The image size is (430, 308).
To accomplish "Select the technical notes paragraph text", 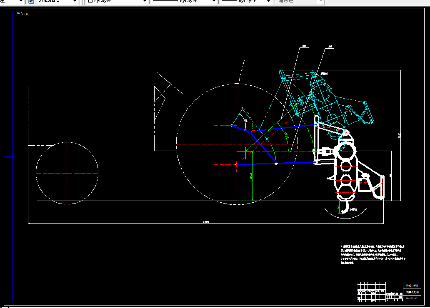I will [373, 255].
